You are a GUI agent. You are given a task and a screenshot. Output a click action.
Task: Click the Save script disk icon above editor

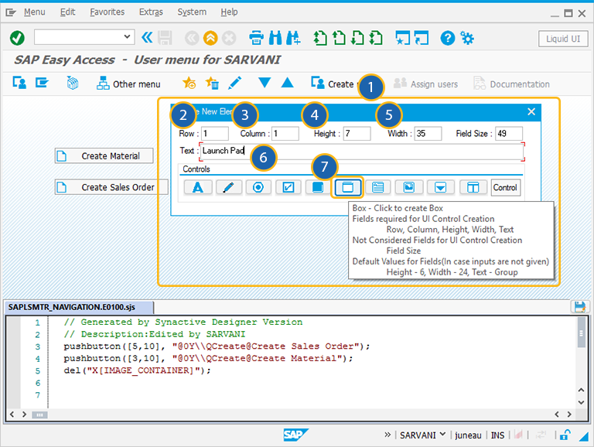(x=579, y=307)
